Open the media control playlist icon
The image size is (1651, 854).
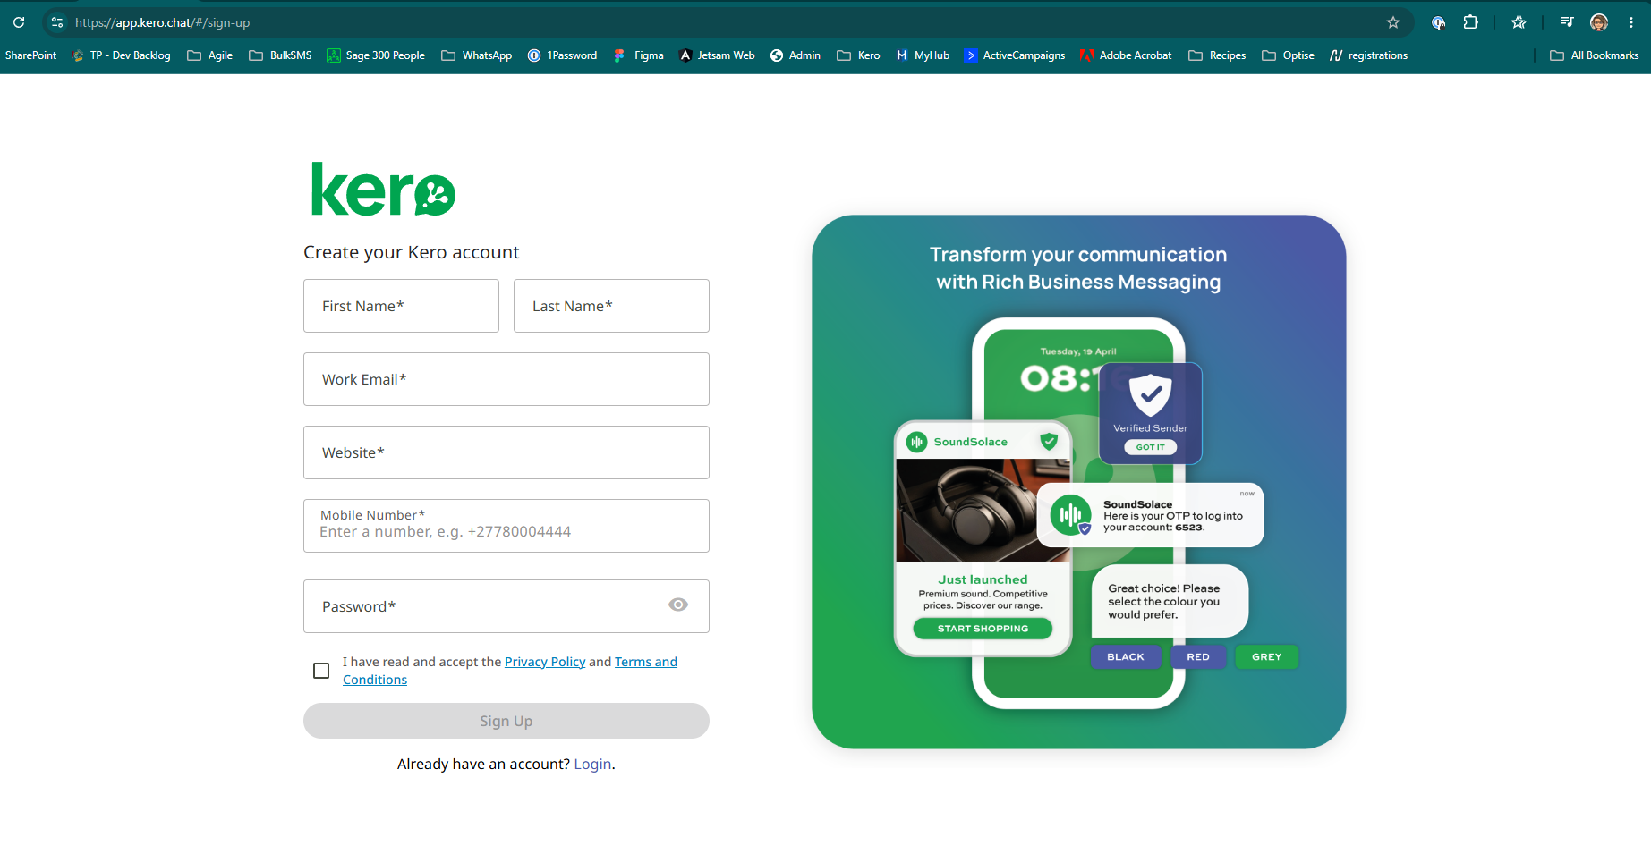point(1567,22)
